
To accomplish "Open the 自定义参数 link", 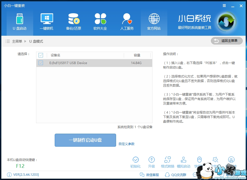I will [x=126, y=144].
